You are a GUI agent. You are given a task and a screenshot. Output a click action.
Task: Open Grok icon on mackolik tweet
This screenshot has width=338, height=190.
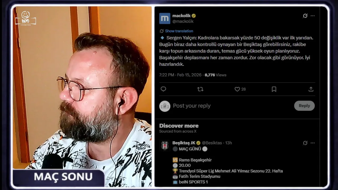(x=305, y=16)
